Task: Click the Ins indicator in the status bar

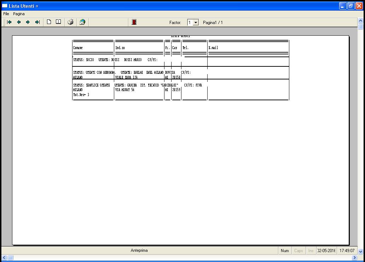Action: tap(311, 251)
